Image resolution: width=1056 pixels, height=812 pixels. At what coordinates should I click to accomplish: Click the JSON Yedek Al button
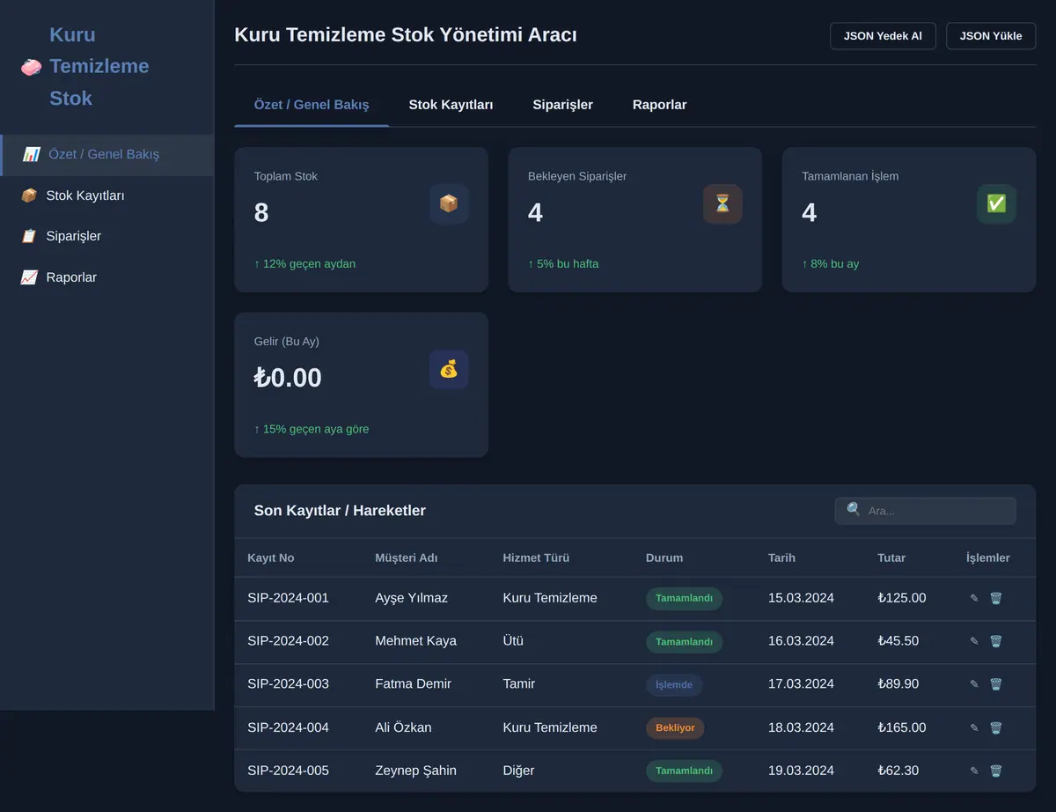(883, 36)
